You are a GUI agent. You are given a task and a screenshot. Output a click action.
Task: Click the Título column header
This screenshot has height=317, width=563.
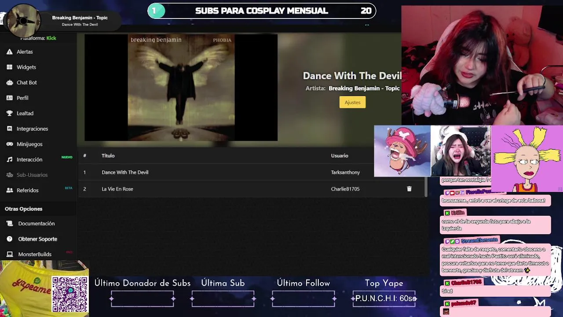click(108, 155)
